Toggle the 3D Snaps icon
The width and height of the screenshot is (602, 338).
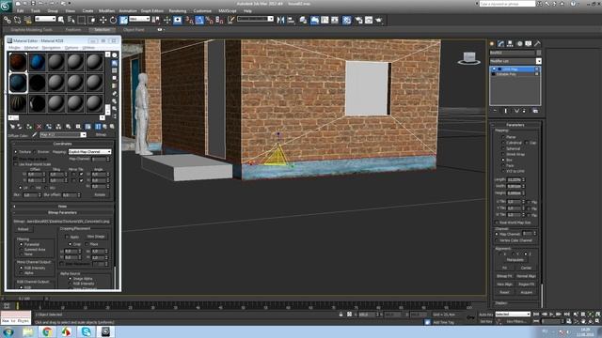click(x=189, y=20)
